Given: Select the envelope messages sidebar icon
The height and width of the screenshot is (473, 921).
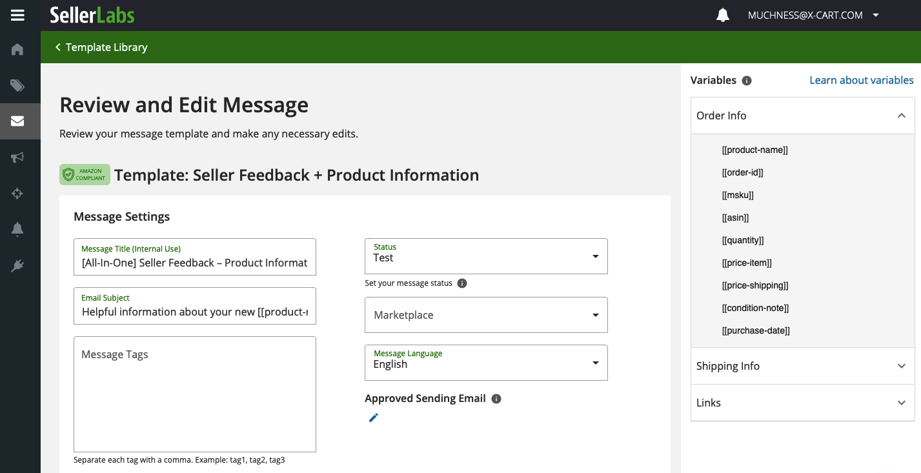Looking at the screenshot, I should (x=17, y=121).
